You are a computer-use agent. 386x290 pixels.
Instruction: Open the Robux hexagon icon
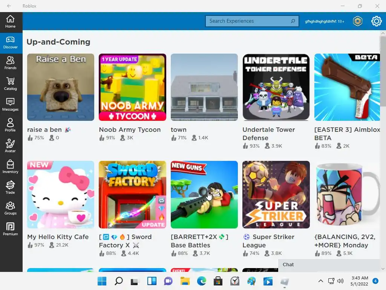click(357, 21)
